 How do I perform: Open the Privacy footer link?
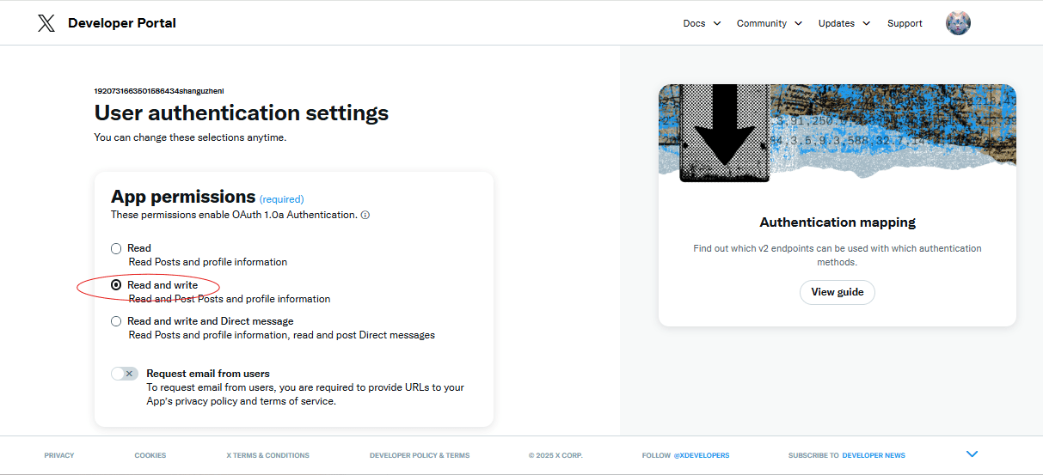[59, 455]
